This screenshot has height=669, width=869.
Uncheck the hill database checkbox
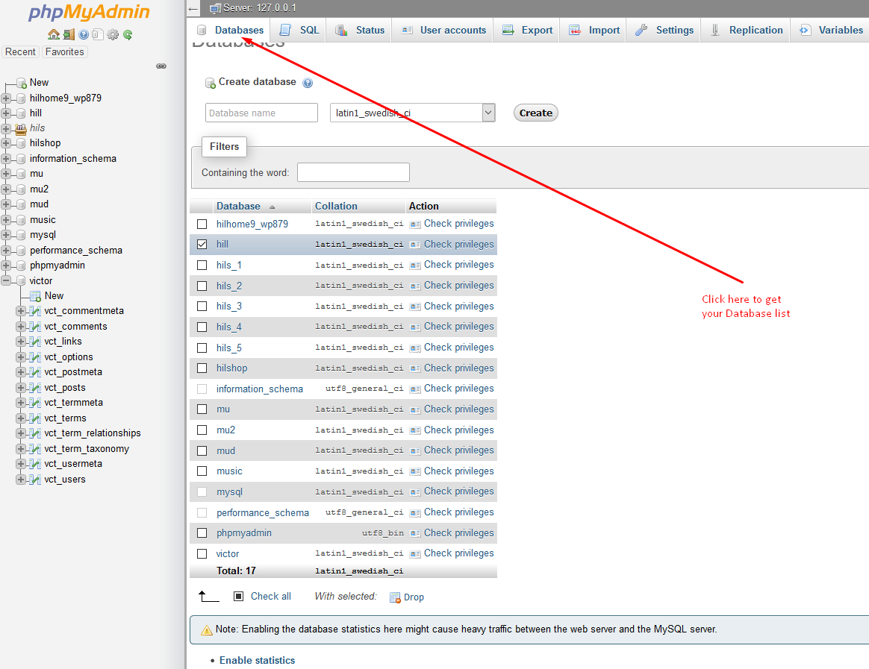coord(202,245)
